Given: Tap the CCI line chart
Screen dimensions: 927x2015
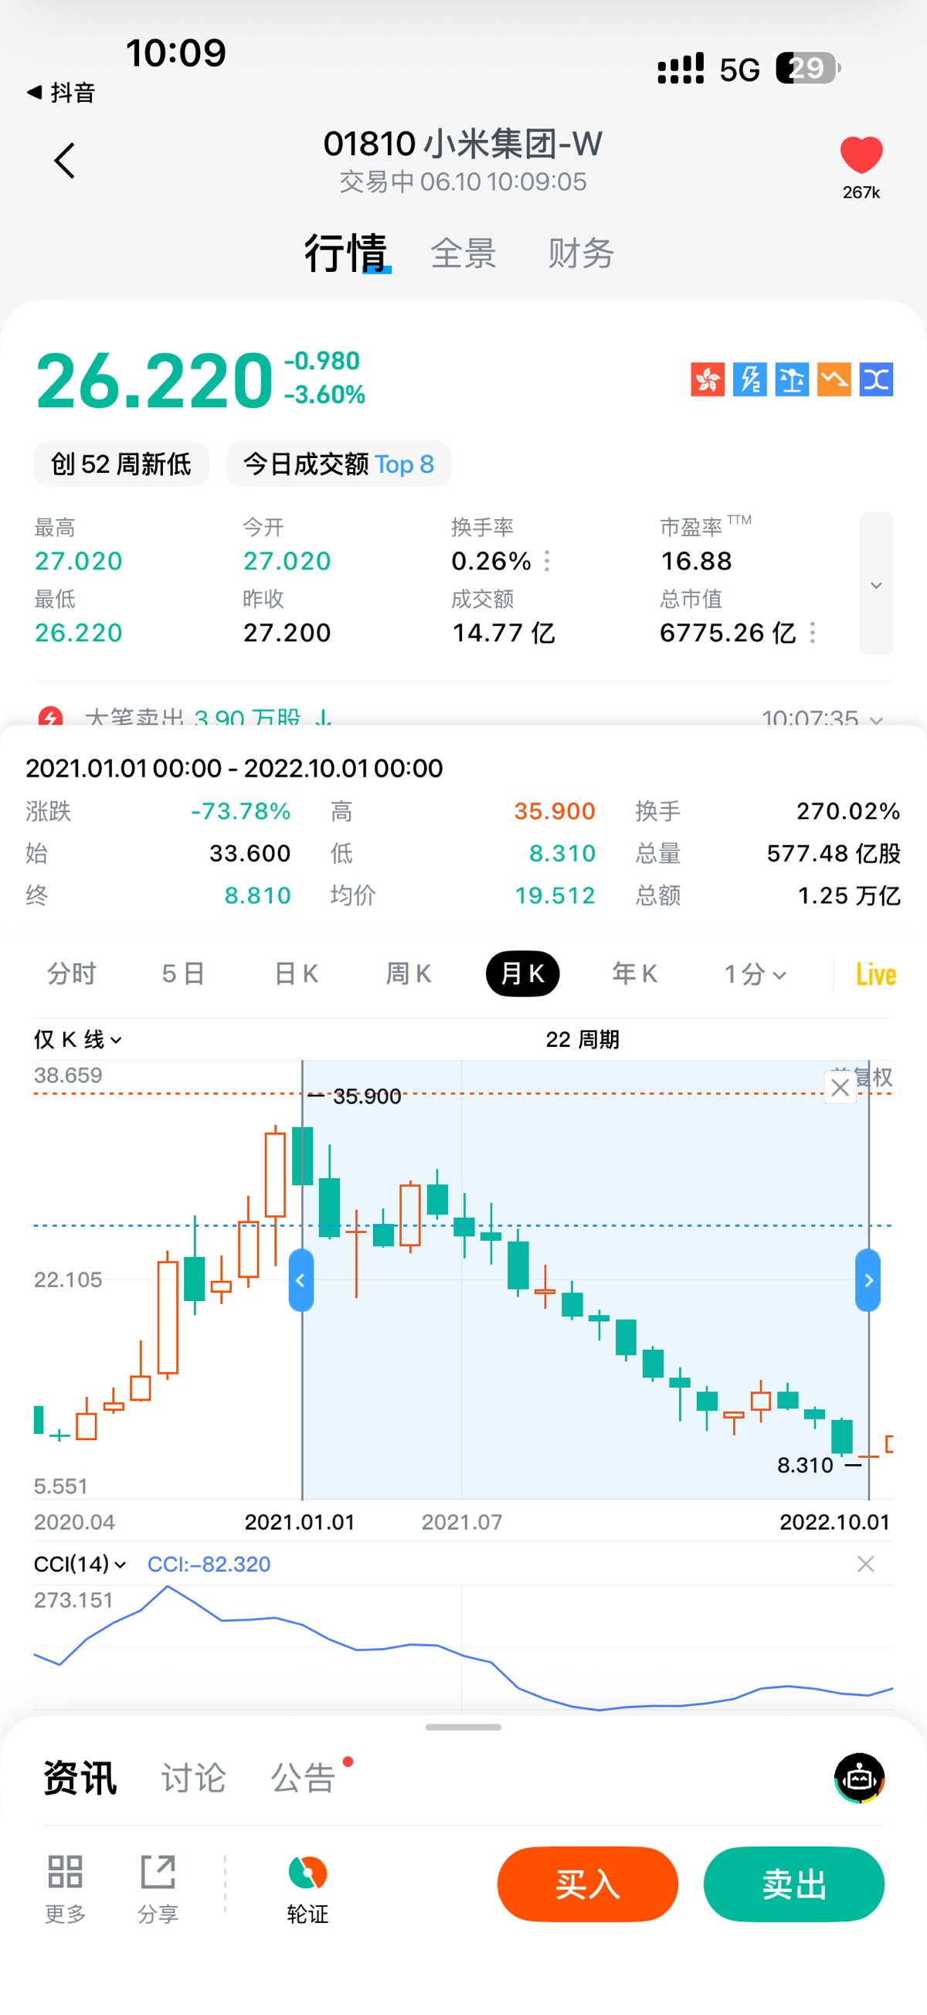Looking at the screenshot, I should [463, 1647].
